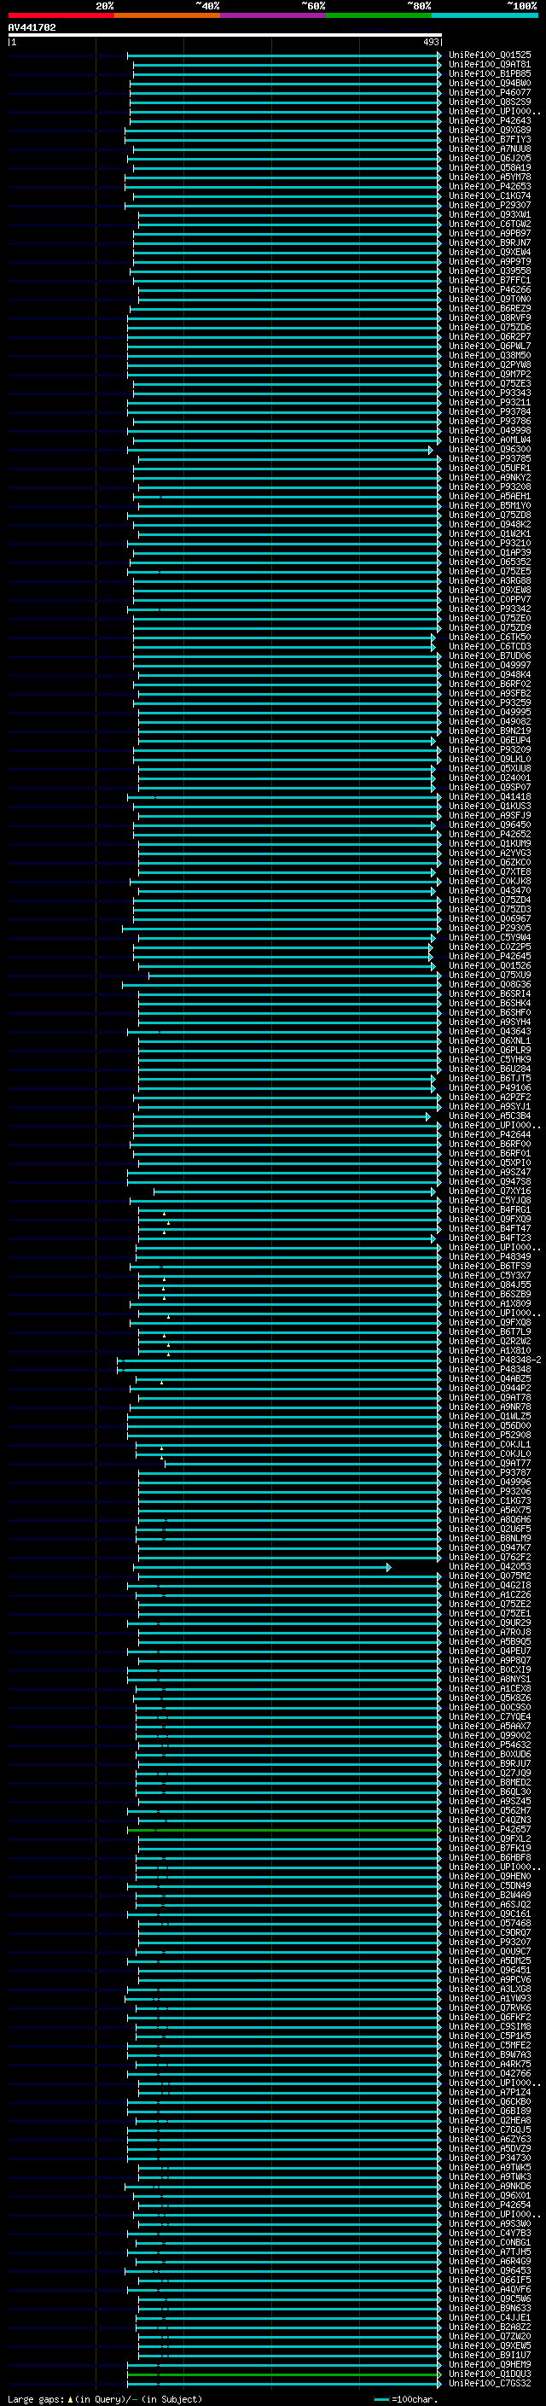The height and width of the screenshot is (2406, 546).
Task: Open hit UniRef100_Q01525
Action: (489, 55)
